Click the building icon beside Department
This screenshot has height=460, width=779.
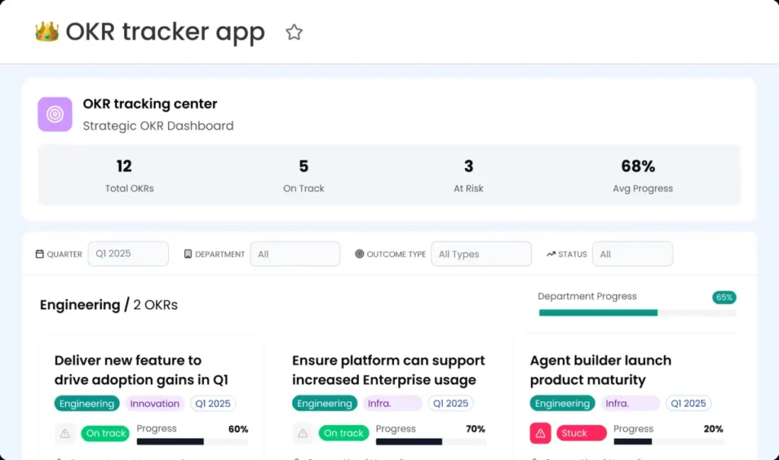tap(188, 254)
